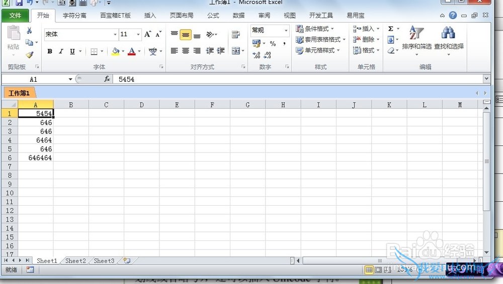Click the accounting currency format icon
The image size is (503, 284).
point(257,43)
